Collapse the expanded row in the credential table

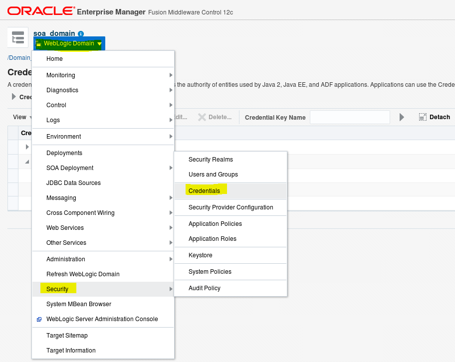click(27, 162)
